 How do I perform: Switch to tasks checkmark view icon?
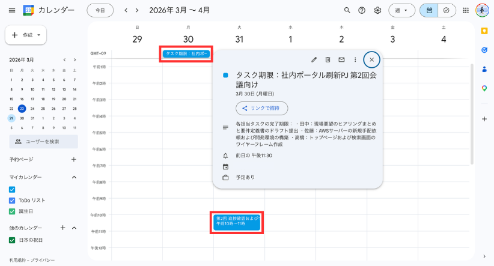447,10
